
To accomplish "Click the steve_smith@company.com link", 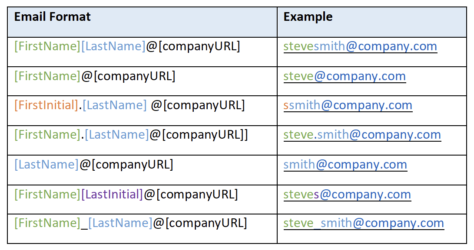I will 364,224.
